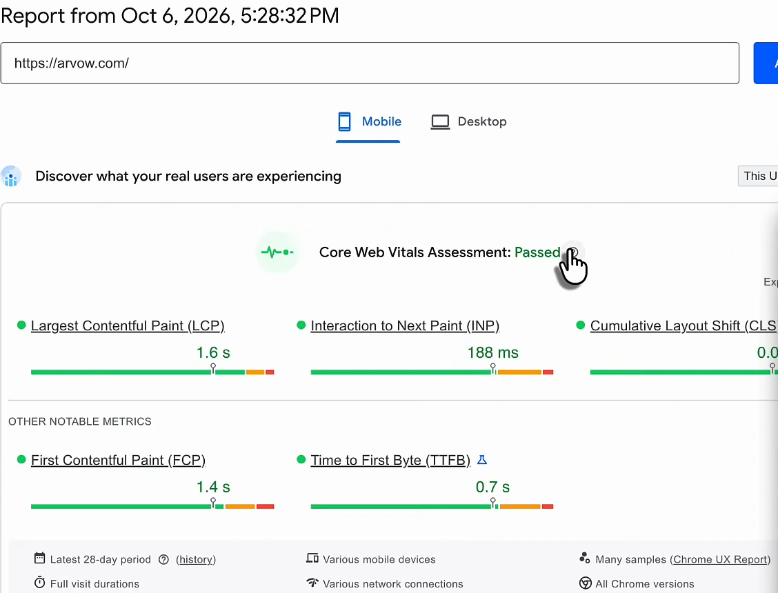Viewport: 778px width, 593px height.
Task: Open Cumulative Layout Shift (CLS) link
Action: [684, 326]
